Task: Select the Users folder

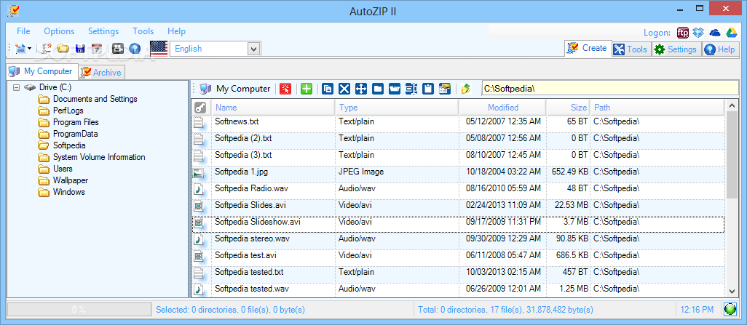Action: [x=63, y=169]
